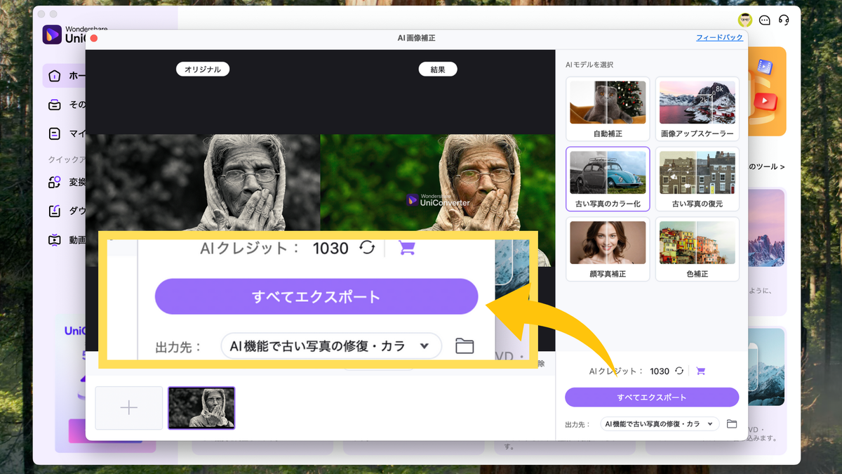Expand the small 出力先 dropdown under the model cards
Screen dimensions: 842x474
point(660,423)
